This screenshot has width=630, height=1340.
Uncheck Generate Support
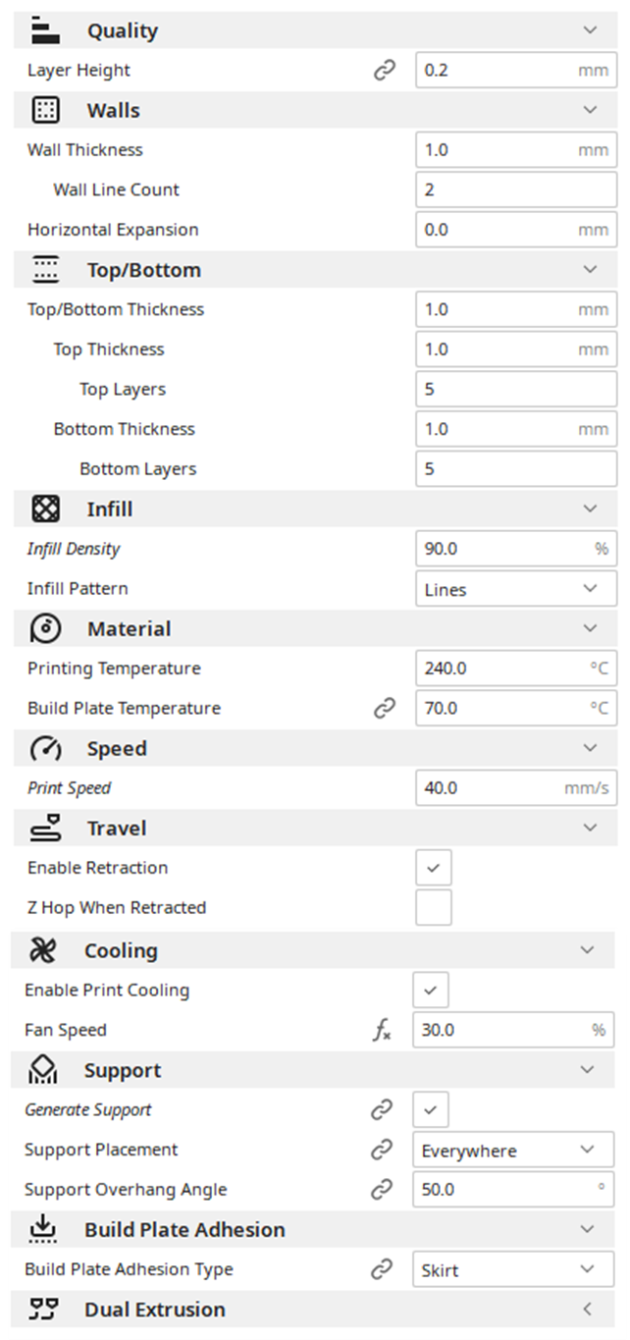[x=431, y=1110]
